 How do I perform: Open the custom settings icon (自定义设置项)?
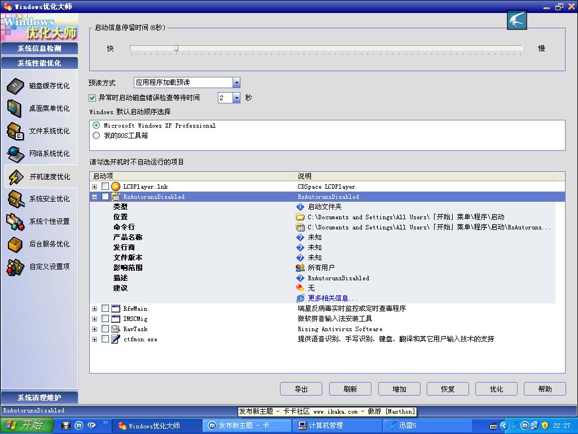coord(15,267)
